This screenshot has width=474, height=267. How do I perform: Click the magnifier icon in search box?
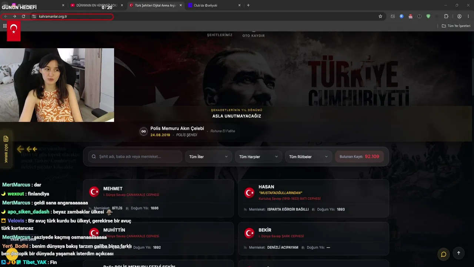click(94, 156)
